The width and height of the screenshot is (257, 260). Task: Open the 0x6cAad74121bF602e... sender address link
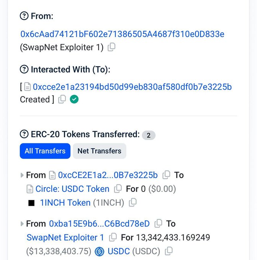pos(122,34)
